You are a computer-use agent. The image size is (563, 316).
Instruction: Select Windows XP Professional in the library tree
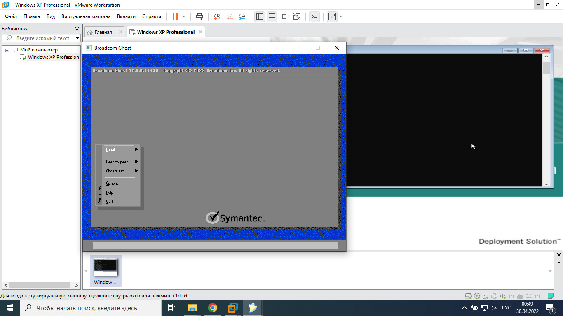coord(54,57)
